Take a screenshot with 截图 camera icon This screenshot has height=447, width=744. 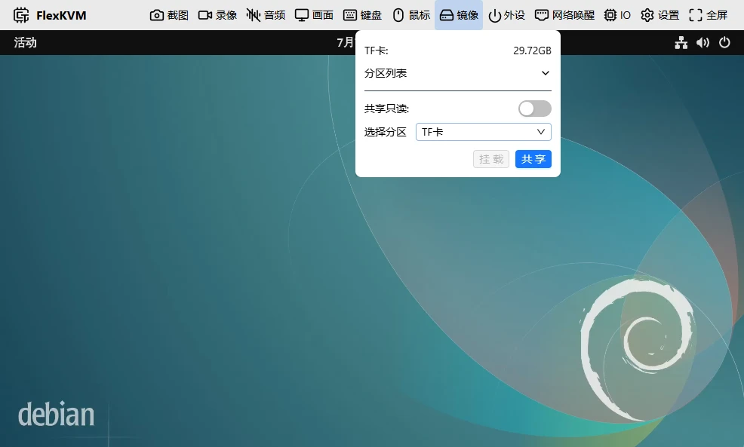coord(156,15)
